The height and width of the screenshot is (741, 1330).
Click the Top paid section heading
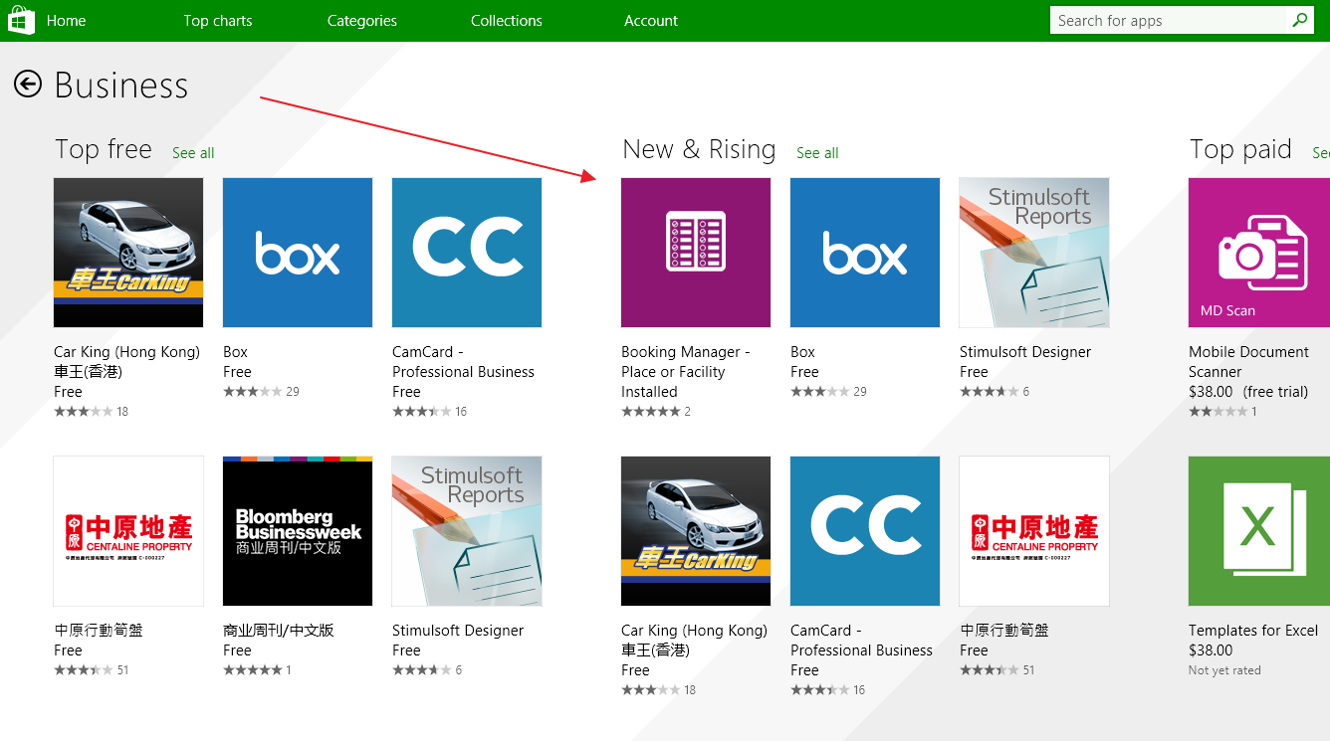1240,149
